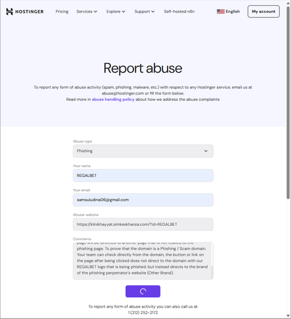The height and width of the screenshot is (319, 291).
Task: Open the Abuse type Phishing dropdown
Action: coord(143,151)
